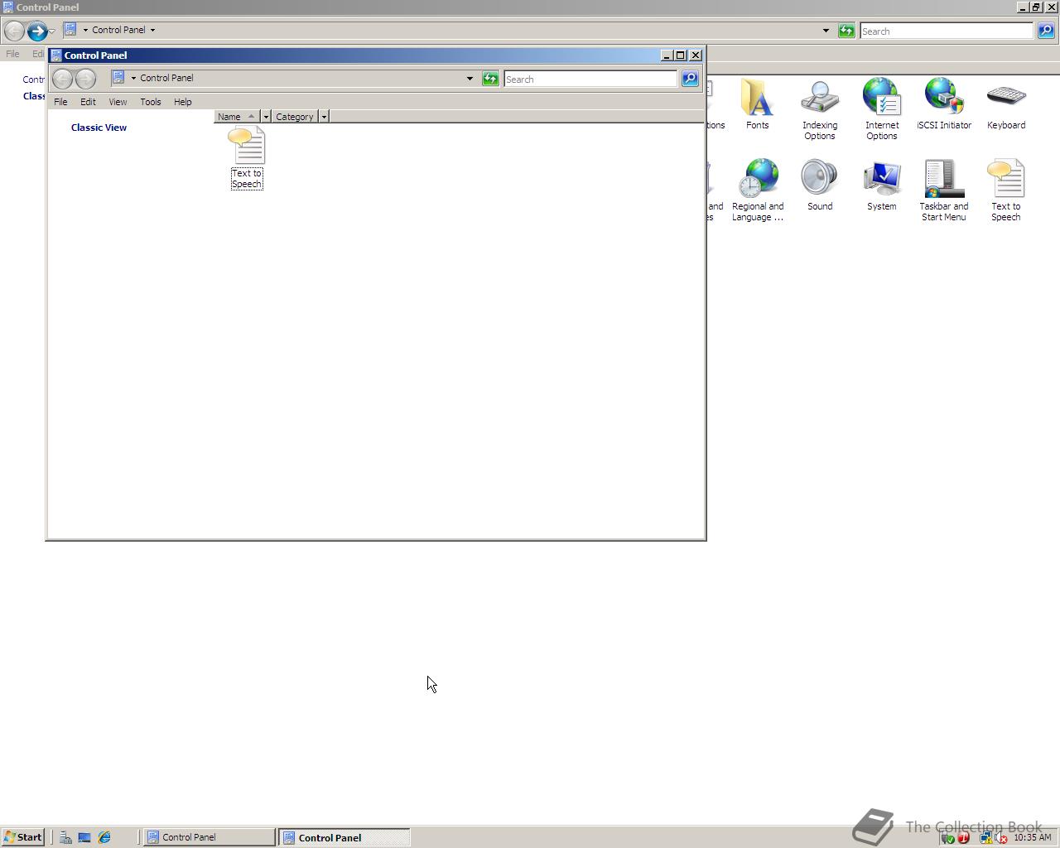Click Control Panel icon in front address bar
This screenshot has width=1060, height=848.
pos(118,77)
